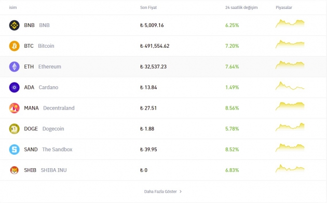The width and height of the screenshot is (327, 203).
Task: Open the Bitcoin market sparkline chart
Action: 290,44
